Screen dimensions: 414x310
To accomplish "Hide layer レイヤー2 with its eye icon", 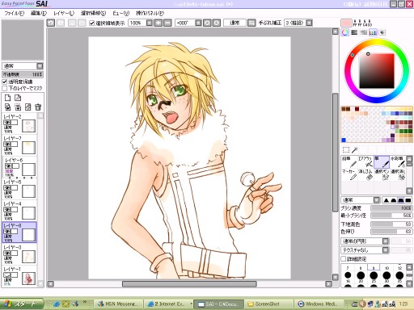I will [x=7, y=123].
